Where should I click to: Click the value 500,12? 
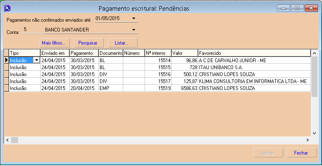coord(185,74)
